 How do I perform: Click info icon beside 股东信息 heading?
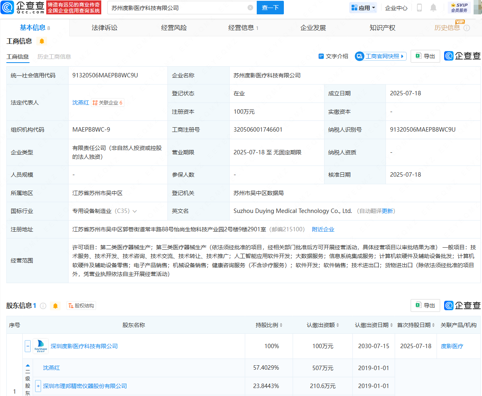[x=43, y=306]
